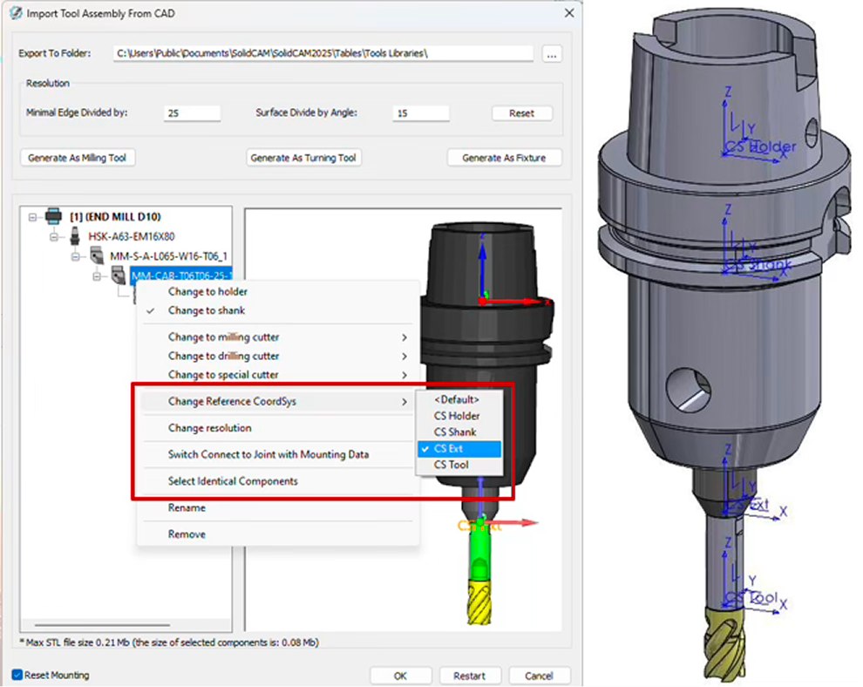The width and height of the screenshot is (863, 687).
Task: Click the HSK-A63-EM16X80 holder icon
Action: [75, 237]
